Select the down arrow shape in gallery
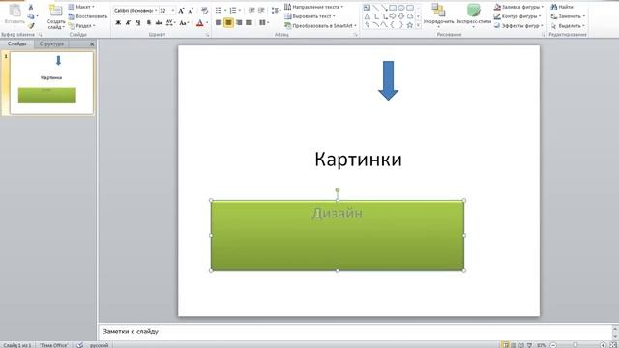 pos(401,16)
